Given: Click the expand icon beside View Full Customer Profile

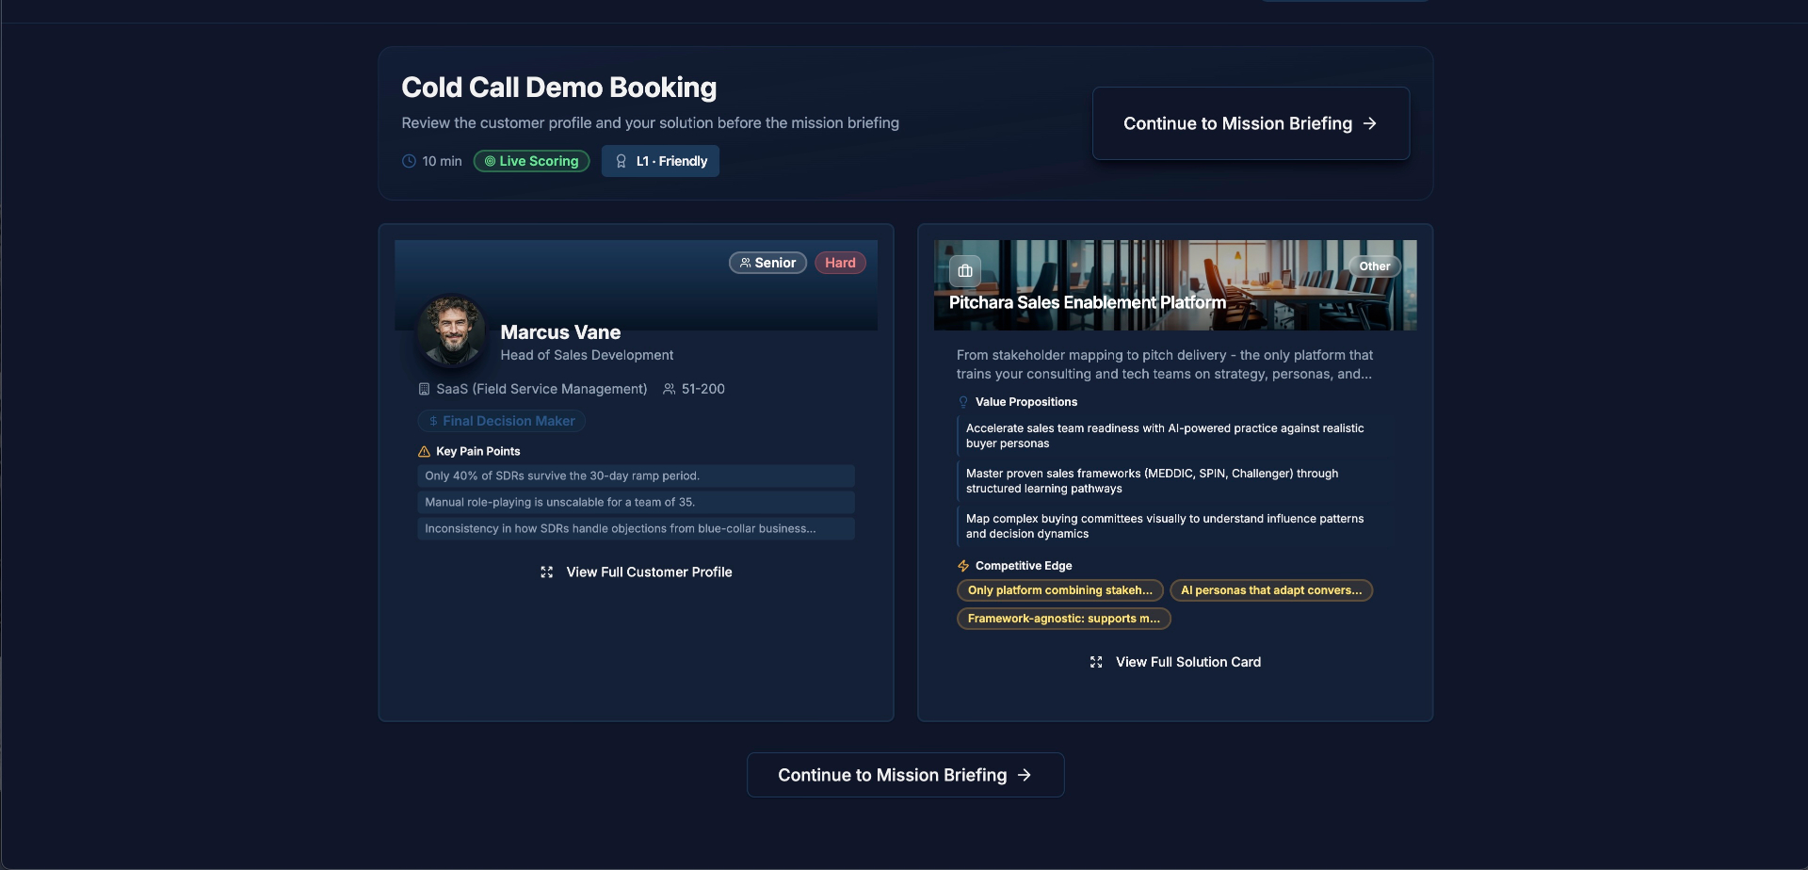Looking at the screenshot, I should (546, 572).
